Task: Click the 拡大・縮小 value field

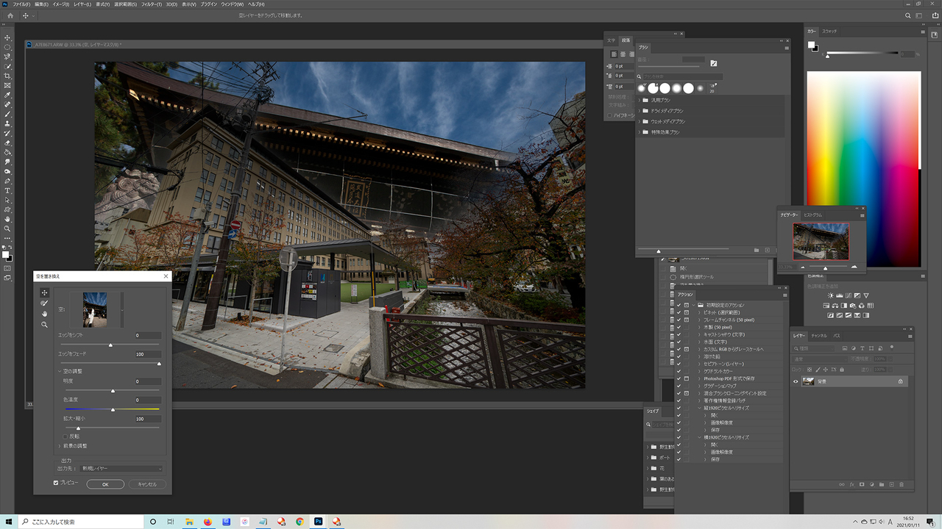Action: pos(147,419)
